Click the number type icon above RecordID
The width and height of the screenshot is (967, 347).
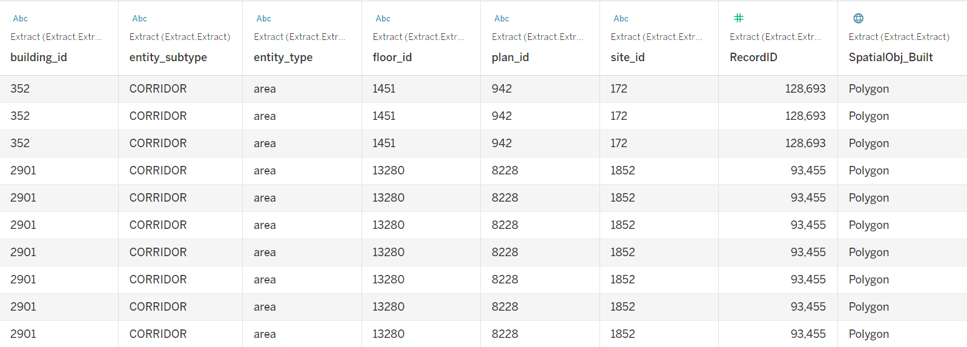point(739,18)
